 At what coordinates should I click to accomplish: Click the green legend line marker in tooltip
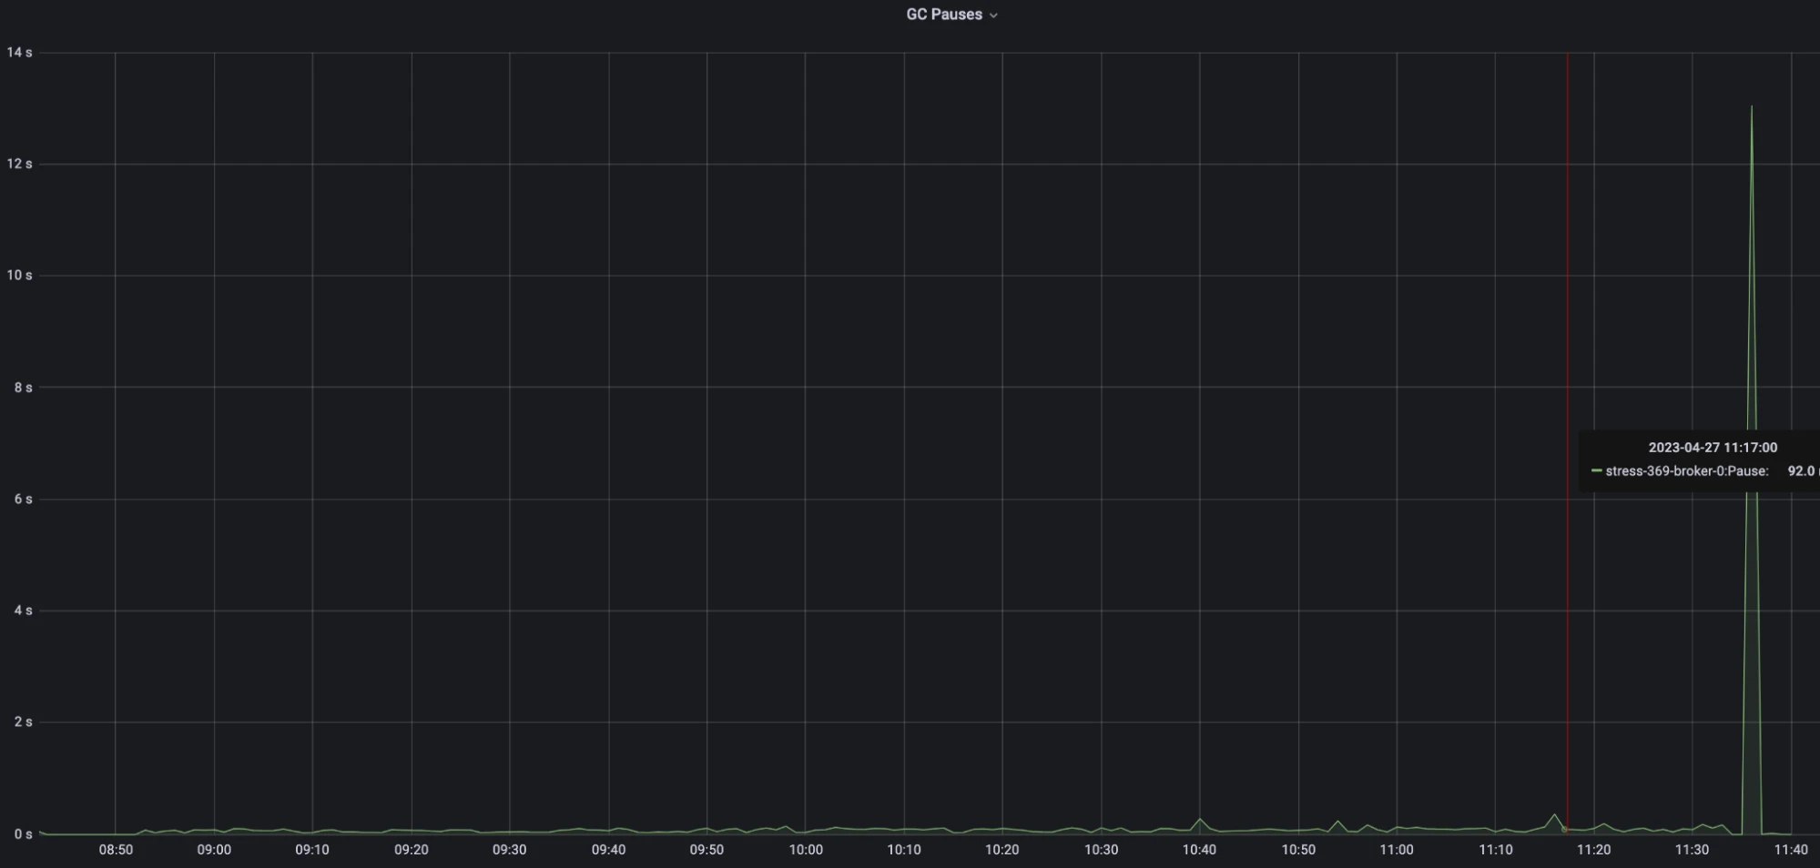coord(1596,471)
